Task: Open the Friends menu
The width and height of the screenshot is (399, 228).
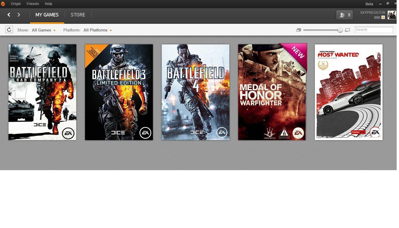Action: 33,4
